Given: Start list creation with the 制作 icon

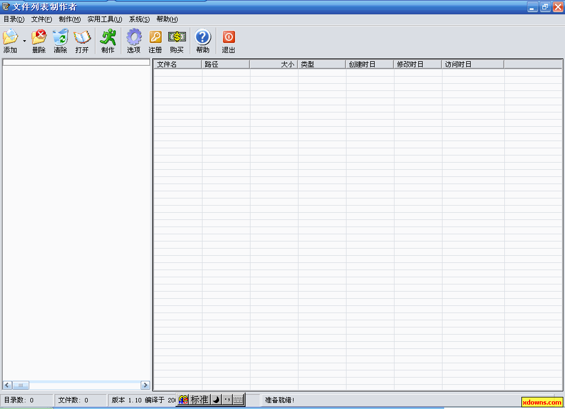Looking at the screenshot, I should [108, 37].
